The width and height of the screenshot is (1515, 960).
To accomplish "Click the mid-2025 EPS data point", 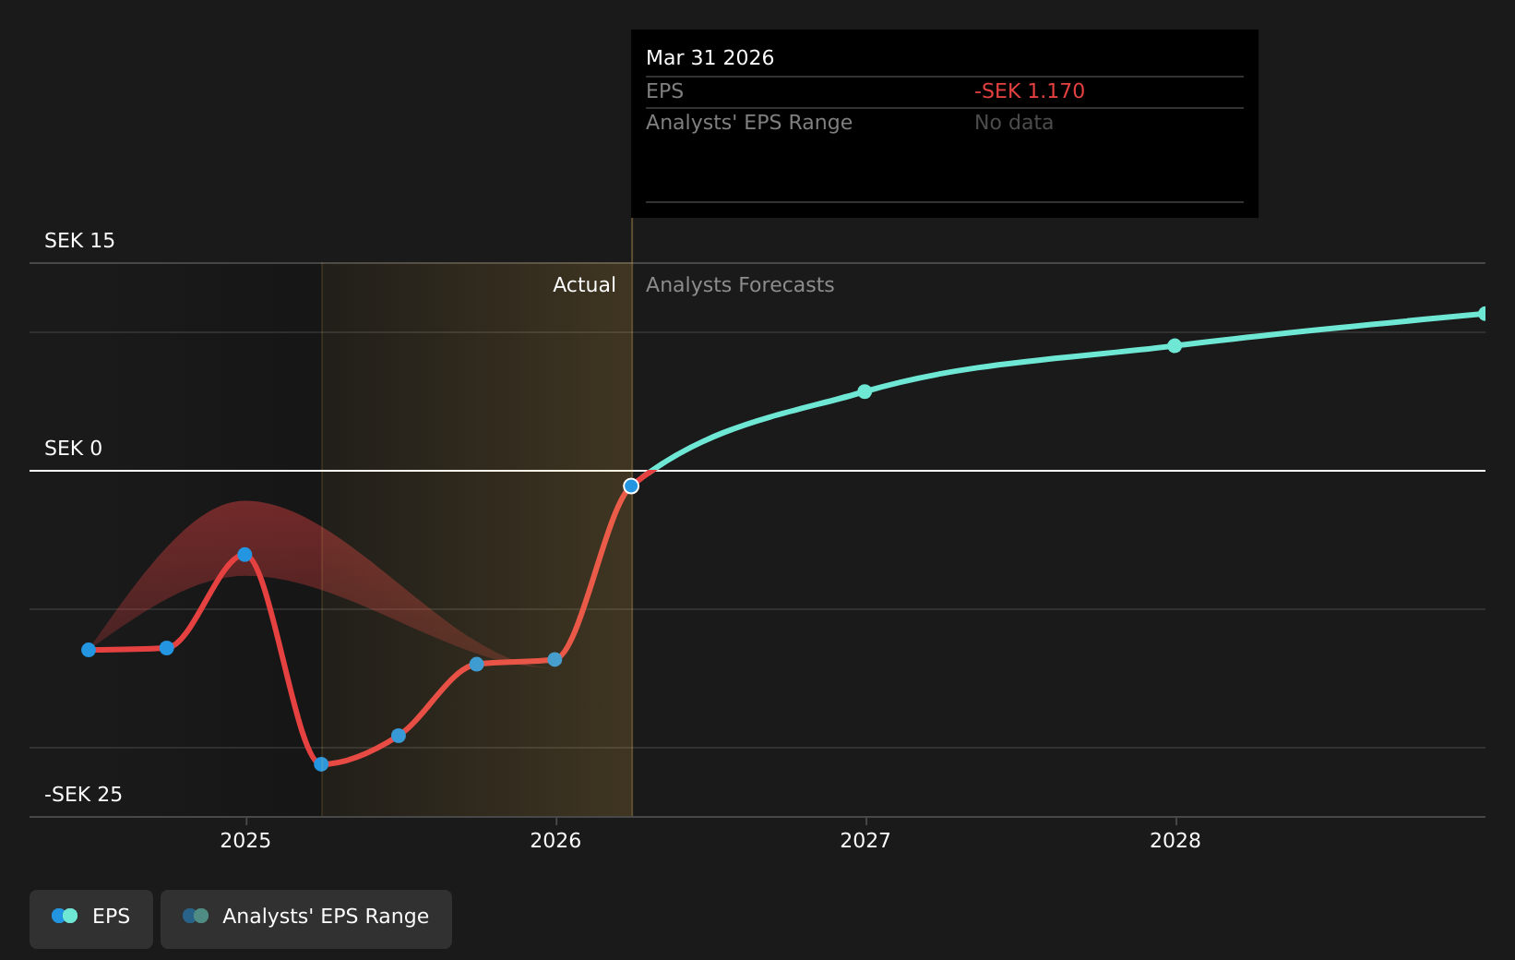I will point(399,736).
